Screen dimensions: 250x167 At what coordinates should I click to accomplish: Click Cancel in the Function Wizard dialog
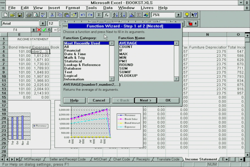[99, 100]
